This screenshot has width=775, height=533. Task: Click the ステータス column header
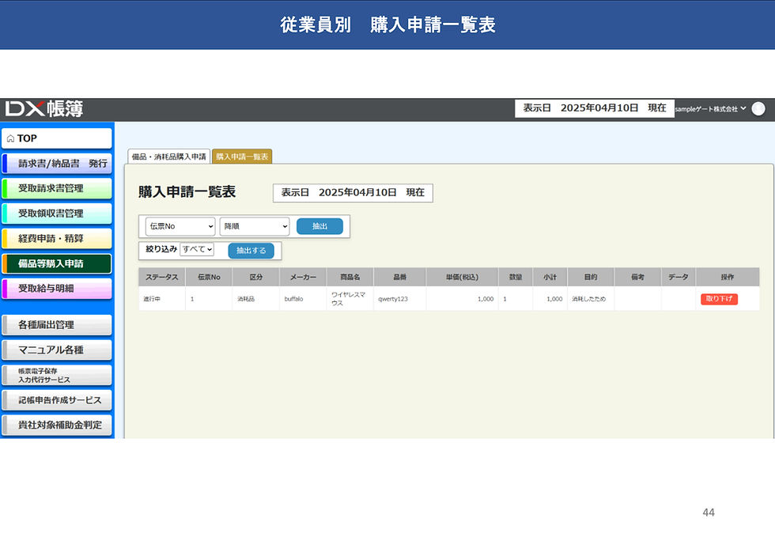point(161,278)
